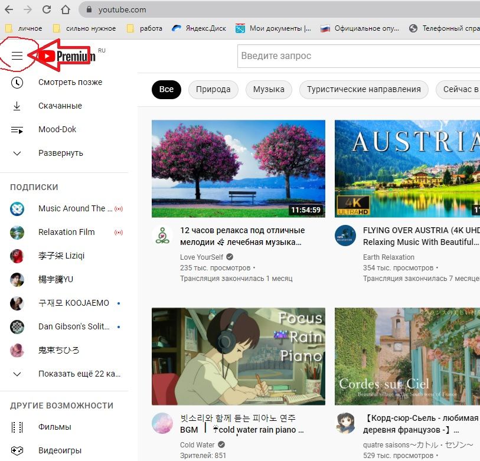Screen dimensions: 480x461
Task: Open Watch Later clock icon
Action: pos(17,82)
